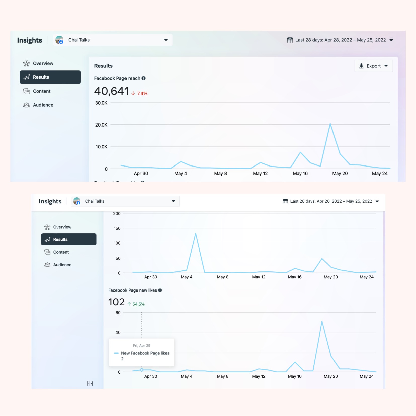Expand the top Last 28 days date picker
This screenshot has height=416, width=416.
(x=340, y=40)
